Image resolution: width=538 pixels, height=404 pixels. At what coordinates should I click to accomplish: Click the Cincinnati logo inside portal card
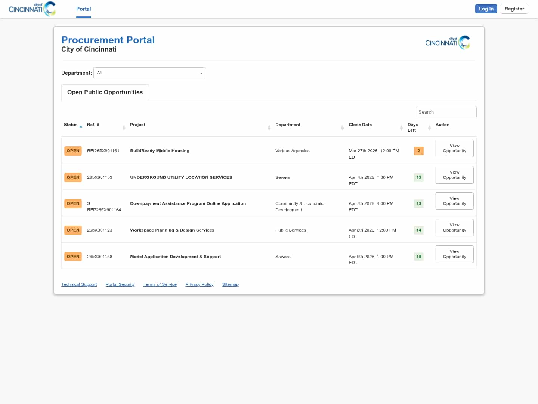coord(448,42)
